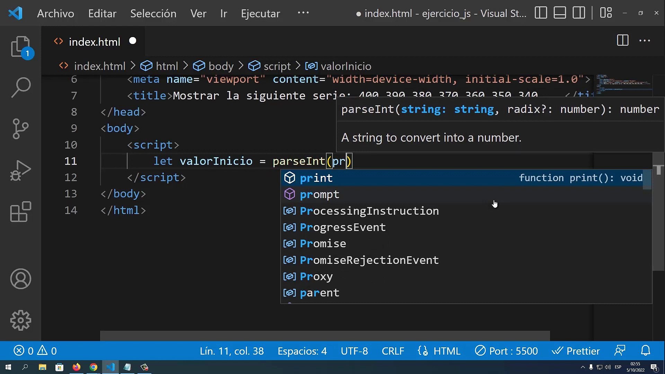Toggle the secondary sidebar layout control
This screenshot has width=665, height=374.
pos(579,13)
